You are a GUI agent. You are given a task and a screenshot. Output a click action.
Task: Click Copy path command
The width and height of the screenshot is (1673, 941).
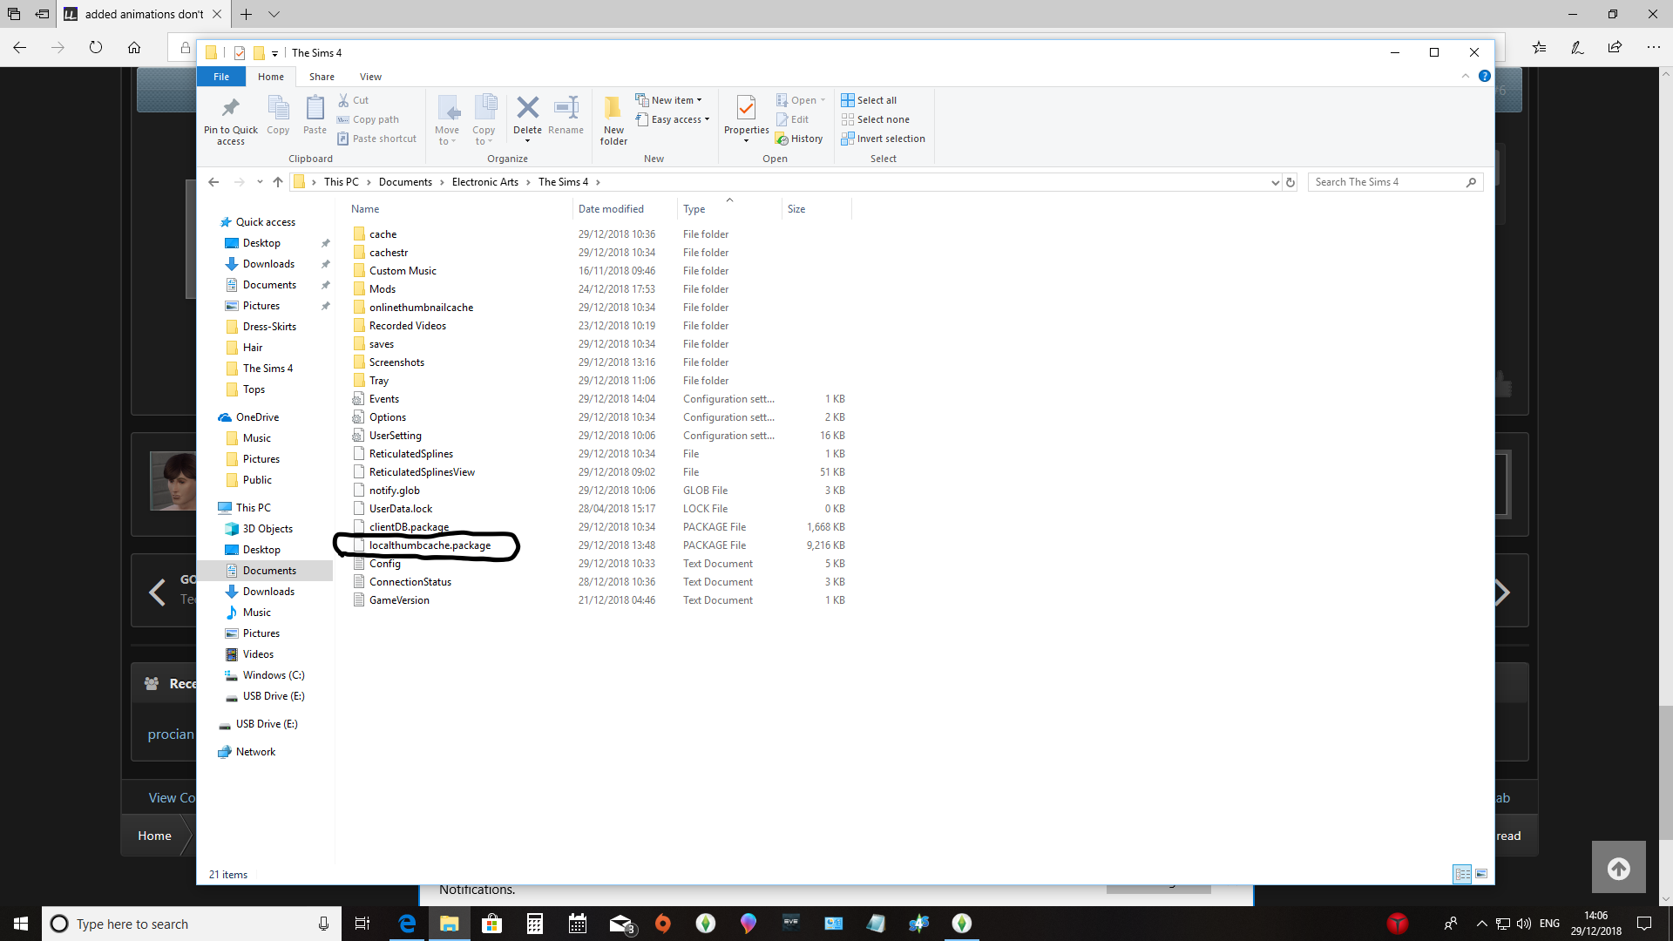coord(368,119)
